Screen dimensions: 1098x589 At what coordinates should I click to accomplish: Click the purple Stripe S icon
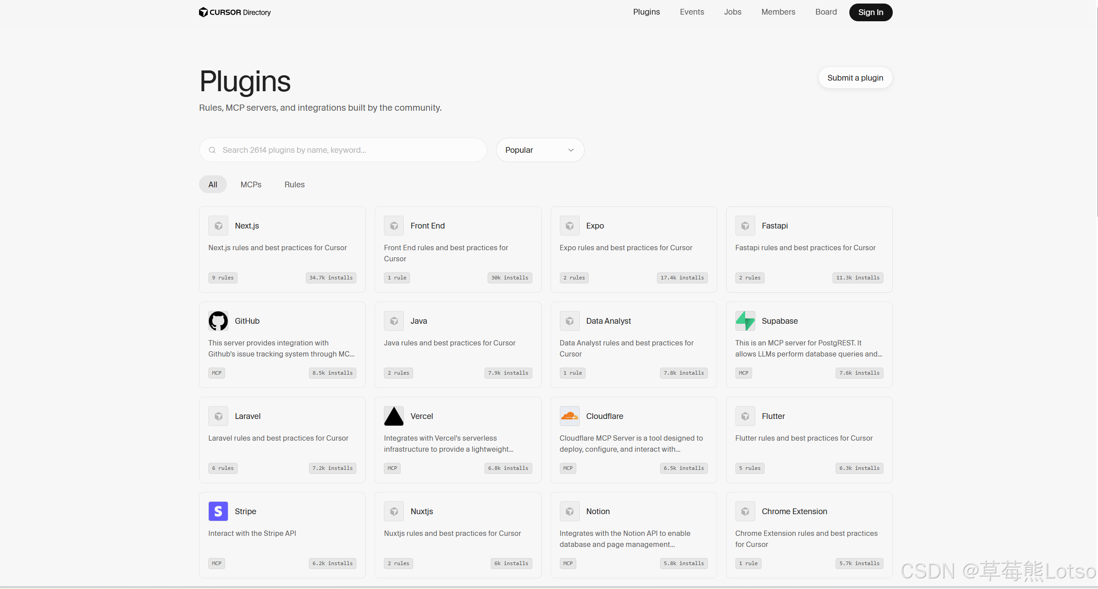tap(218, 511)
